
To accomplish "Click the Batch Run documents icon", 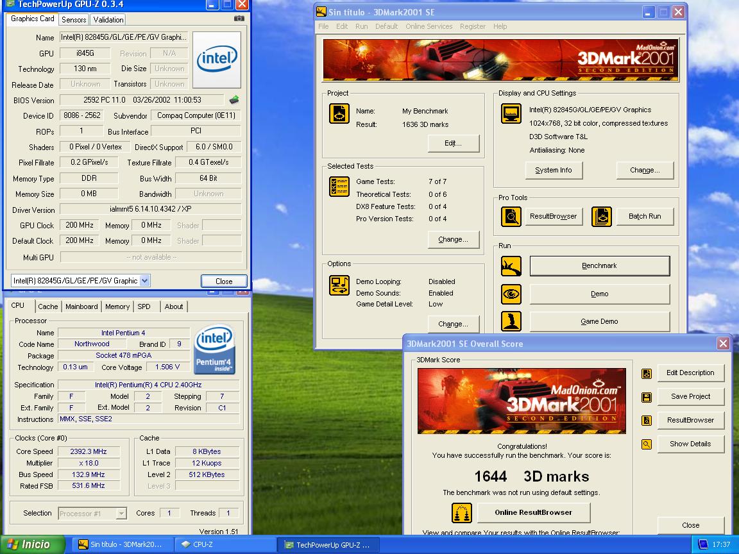I will coord(601,217).
